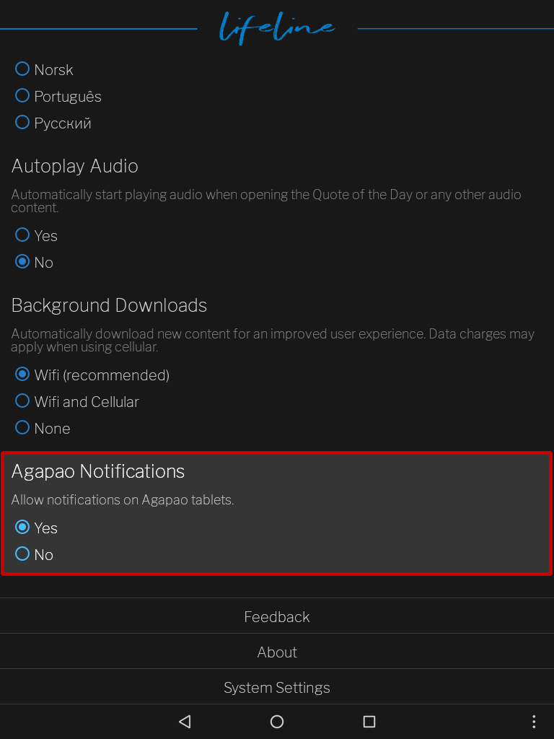Viewport: 554px width, 739px height.
Task: Open the three-dot overflow menu
Action: [x=533, y=721]
